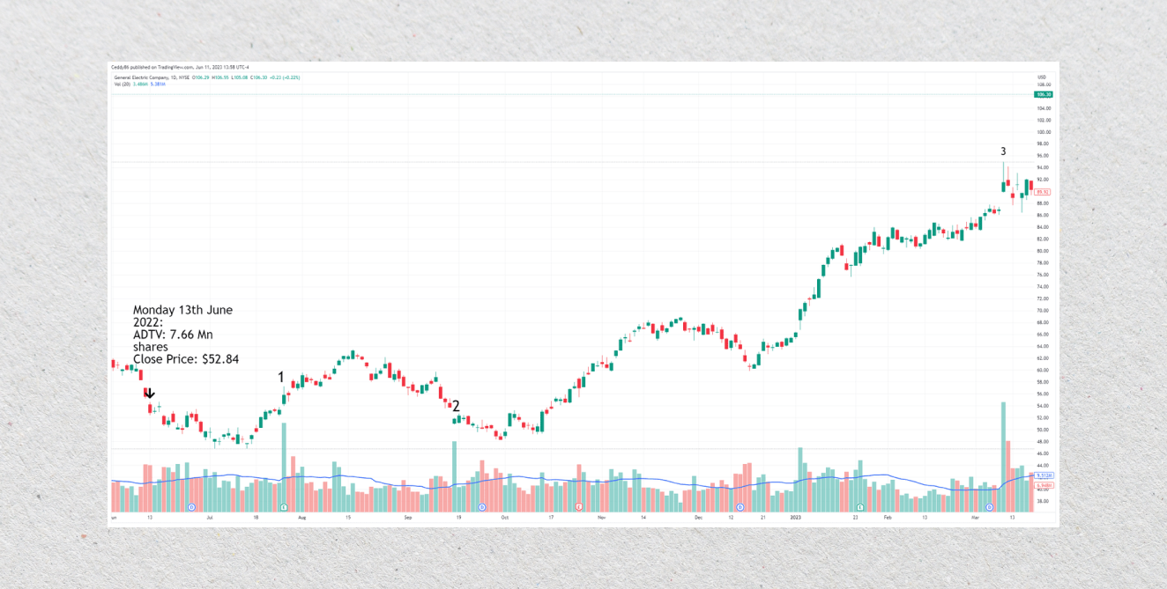Click the NYSE exchange label in the legend
The height and width of the screenshot is (589, 1167).
(x=185, y=77)
